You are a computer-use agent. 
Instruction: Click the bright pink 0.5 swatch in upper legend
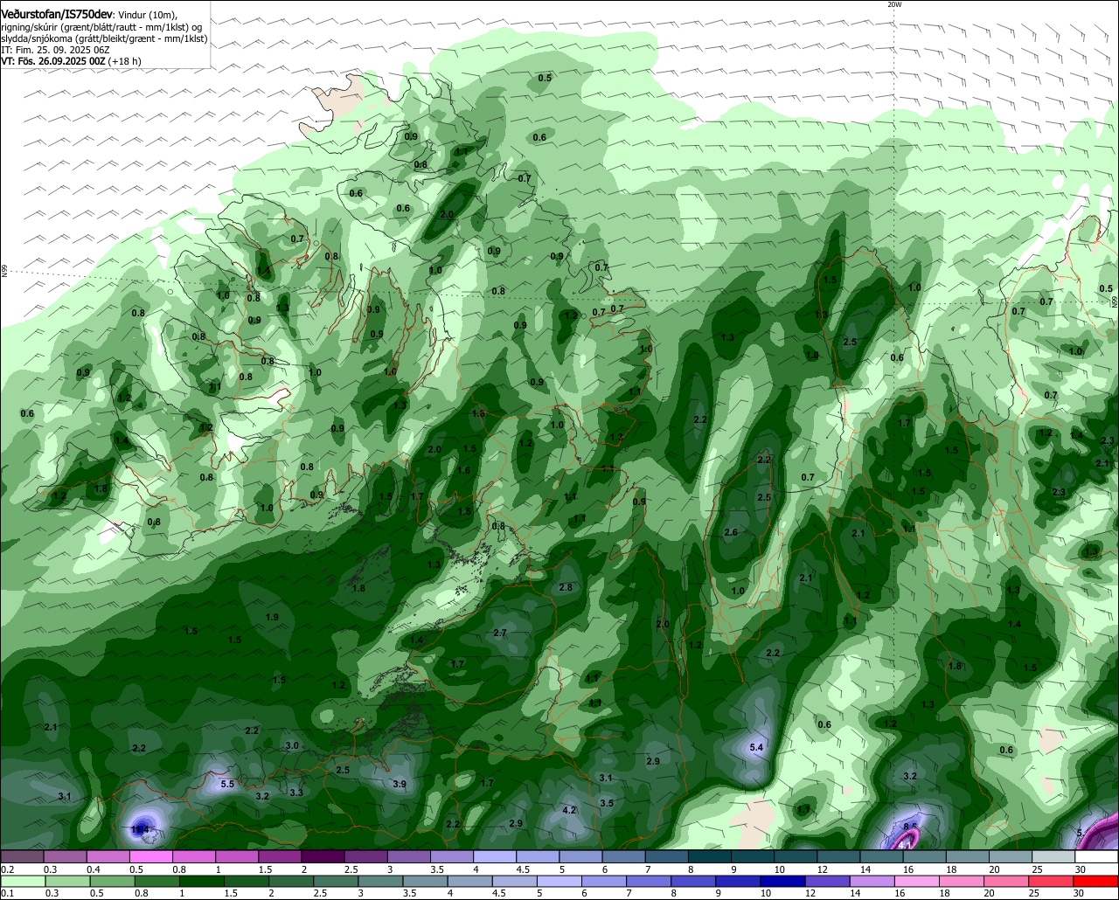(150, 857)
